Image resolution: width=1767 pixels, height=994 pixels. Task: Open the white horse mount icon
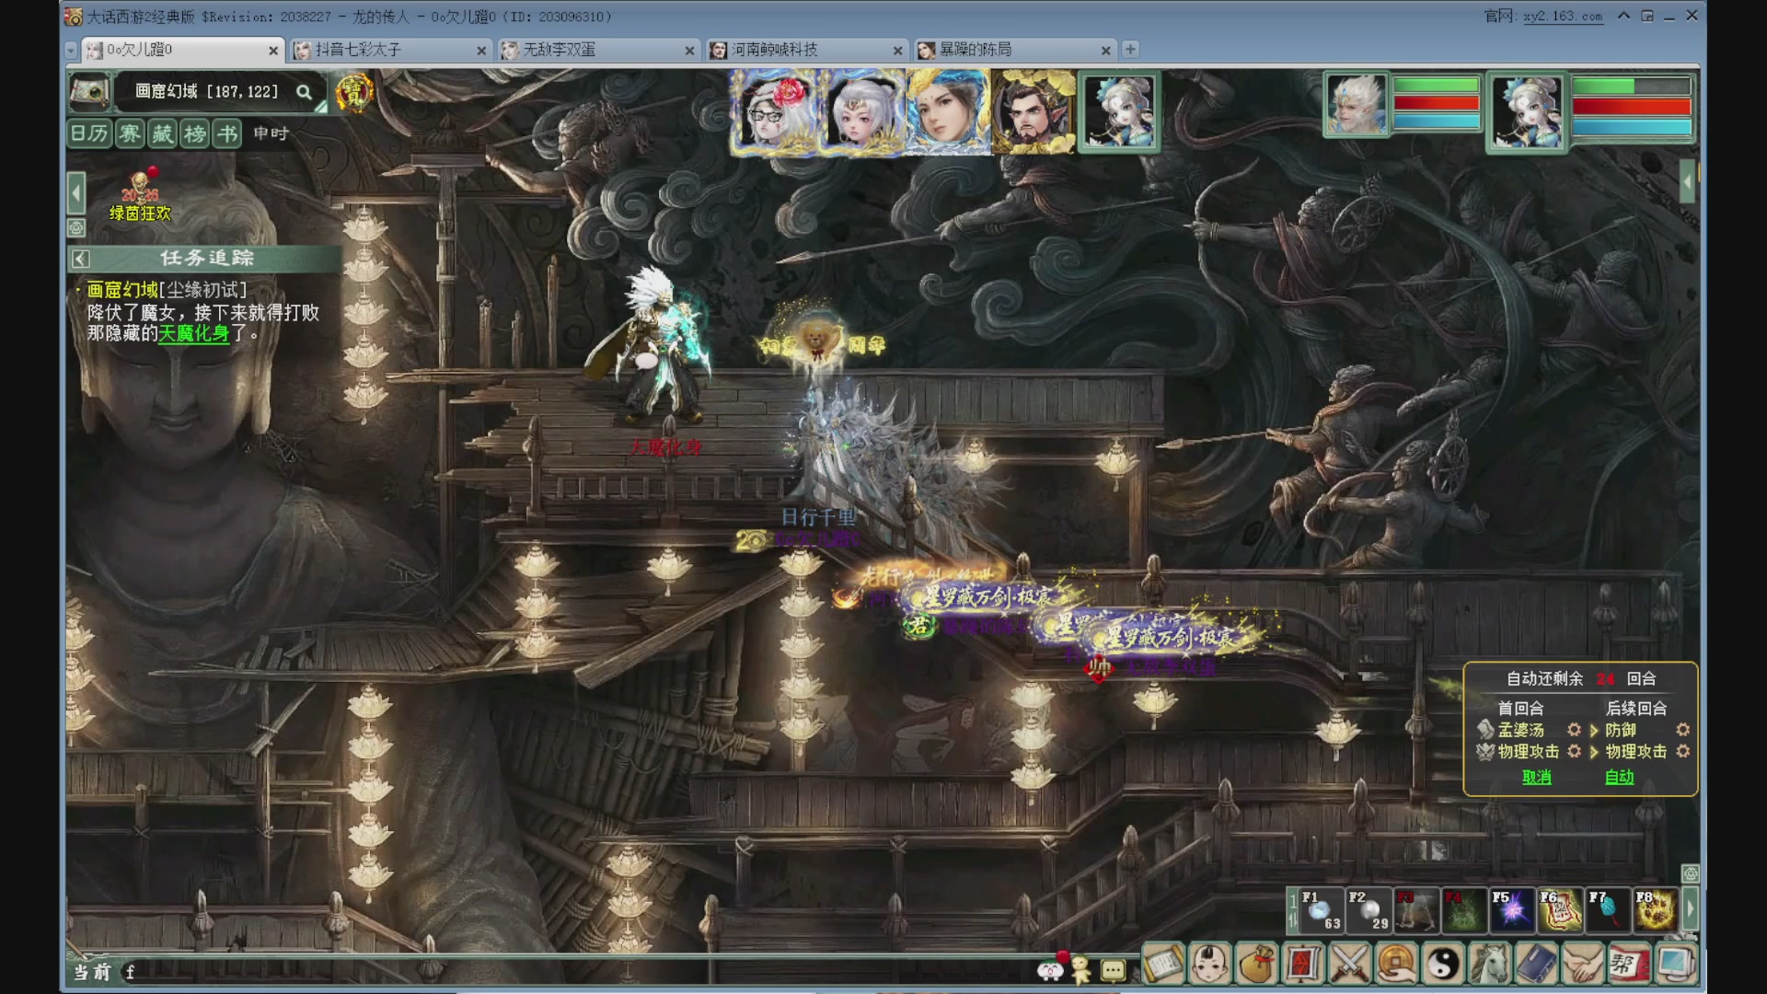pyautogui.click(x=1490, y=964)
